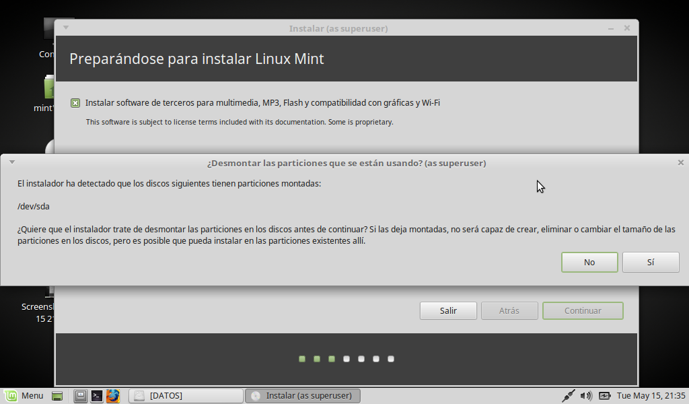Expand the window menu arrow of unmount dialog
This screenshot has width=689, height=404.
[12, 163]
